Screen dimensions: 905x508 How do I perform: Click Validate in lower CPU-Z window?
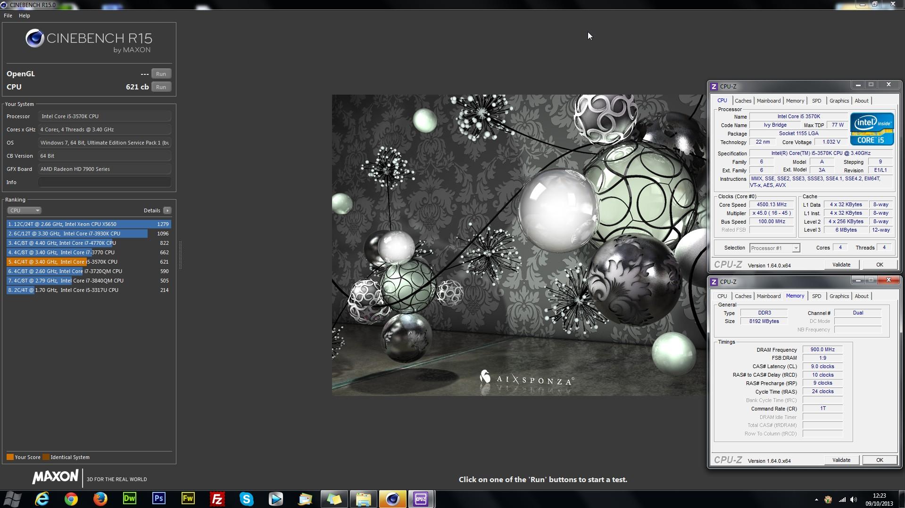click(841, 460)
